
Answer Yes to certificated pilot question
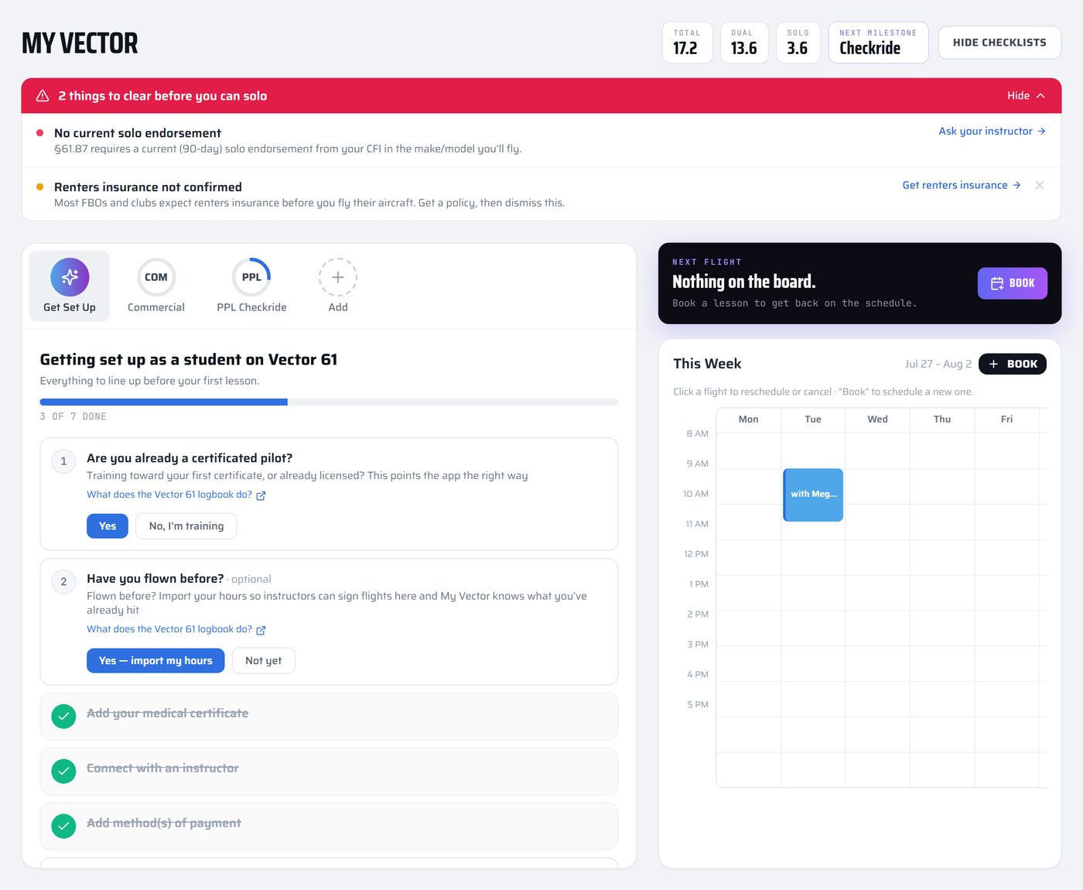pyautogui.click(x=108, y=526)
